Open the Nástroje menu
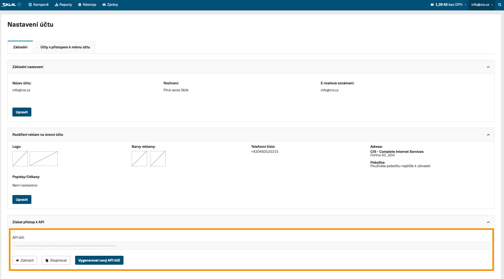 pos(87,5)
